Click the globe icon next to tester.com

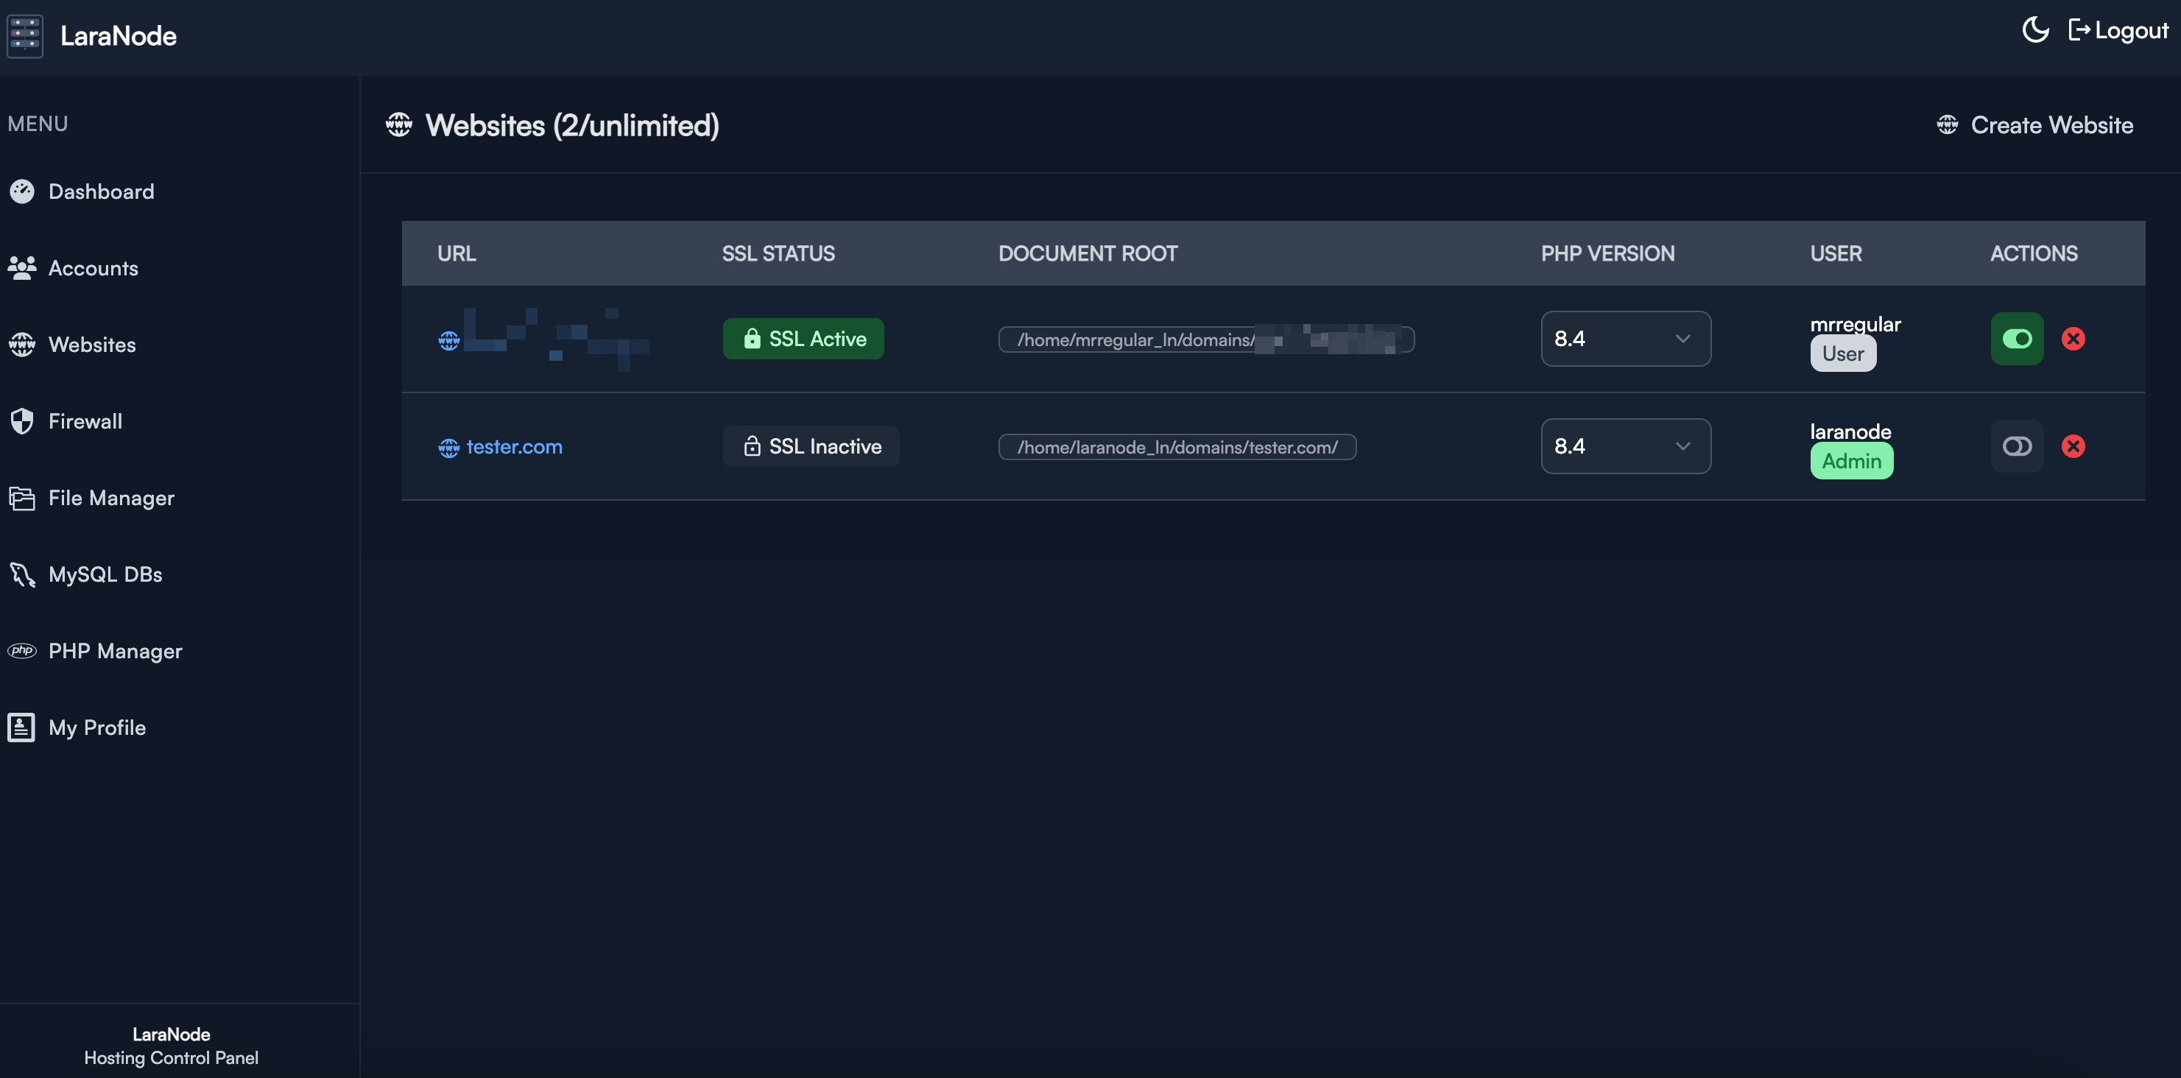point(448,447)
